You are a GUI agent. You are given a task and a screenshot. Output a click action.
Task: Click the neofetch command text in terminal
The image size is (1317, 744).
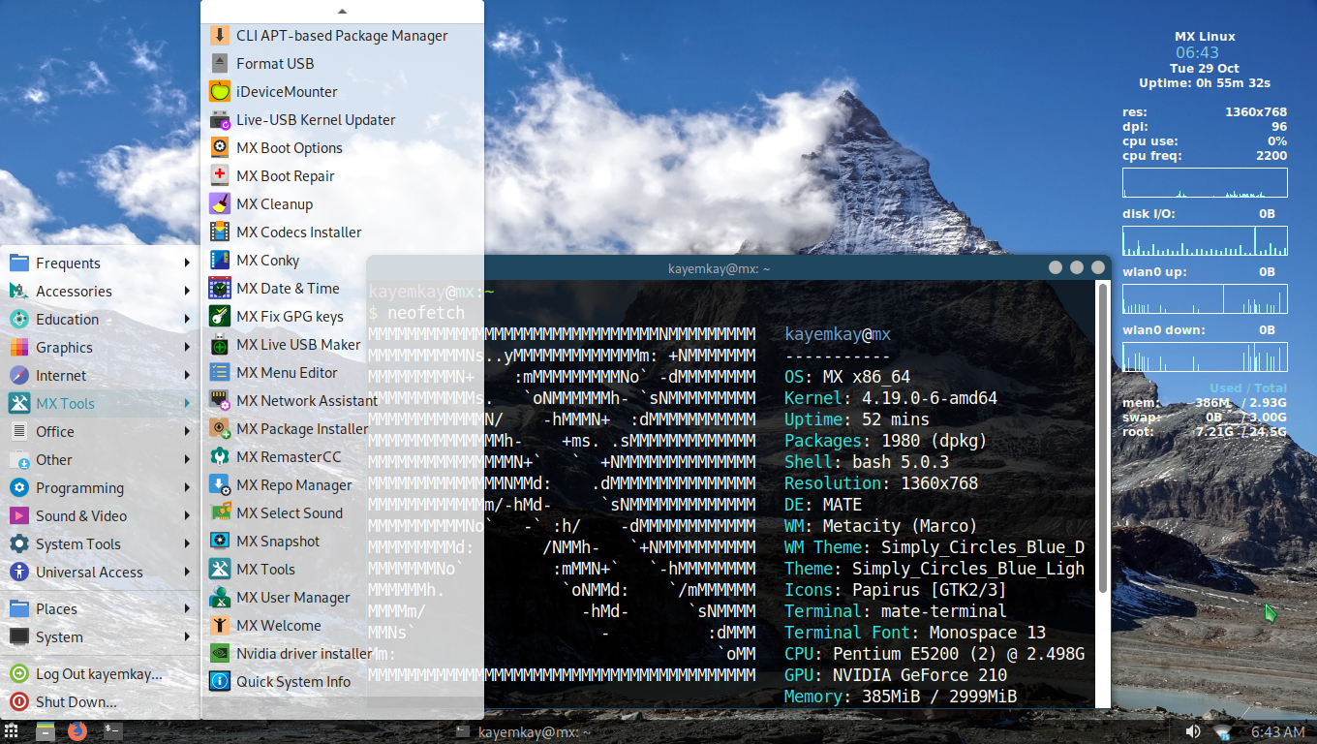426,313
